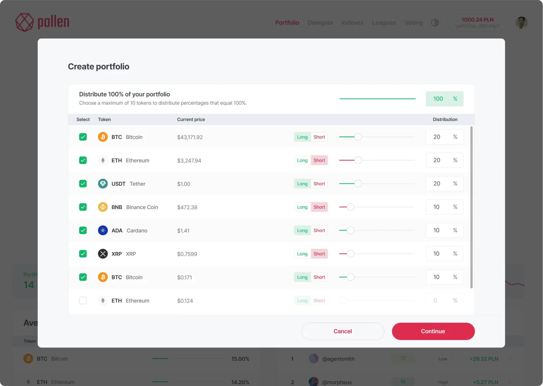Click the 1000.24 PLN wallet button
543x386 pixels.
[x=477, y=23]
